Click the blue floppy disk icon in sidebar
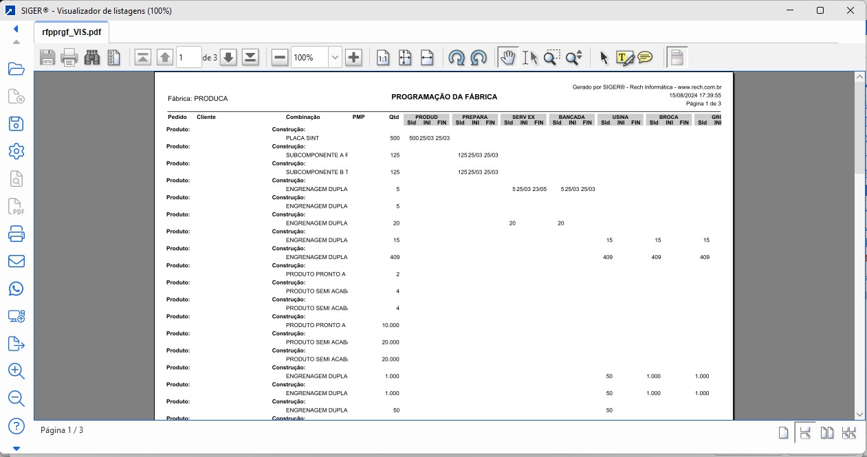The width and height of the screenshot is (867, 457). click(17, 124)
